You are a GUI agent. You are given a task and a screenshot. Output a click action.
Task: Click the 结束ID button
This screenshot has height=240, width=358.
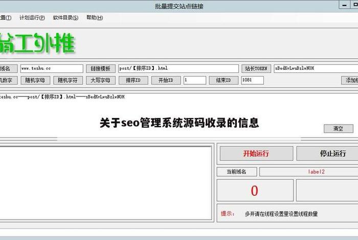click(223, 80)
